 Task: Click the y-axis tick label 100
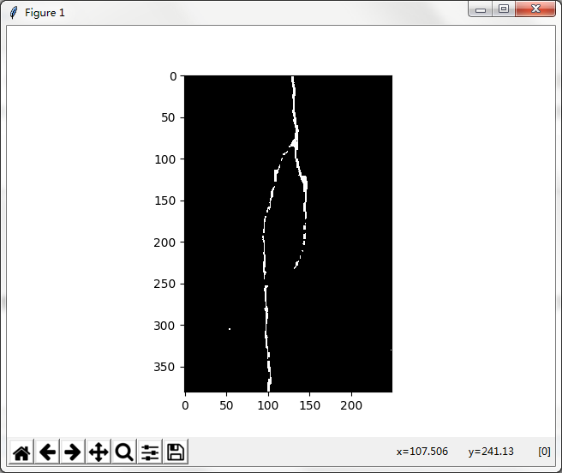[164, 159]
